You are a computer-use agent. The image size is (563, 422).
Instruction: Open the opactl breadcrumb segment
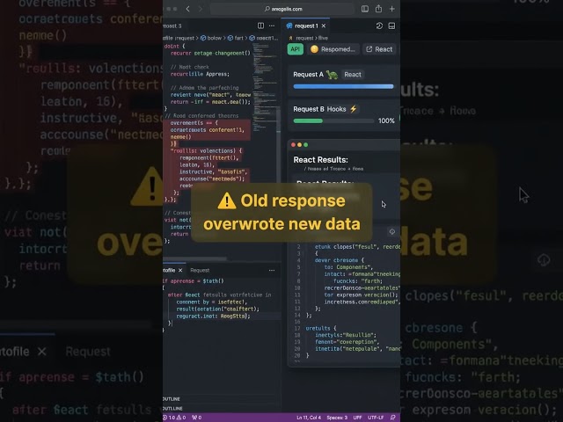click(x=263, y=38)
